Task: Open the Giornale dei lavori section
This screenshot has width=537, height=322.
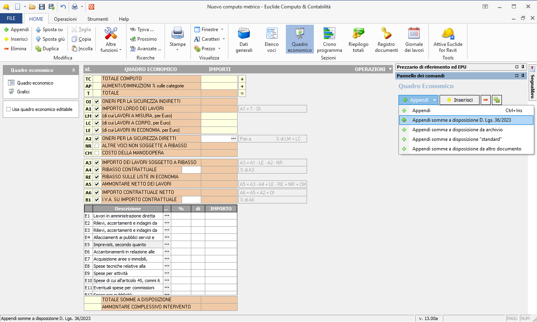Action: click(x=414, y=40)
